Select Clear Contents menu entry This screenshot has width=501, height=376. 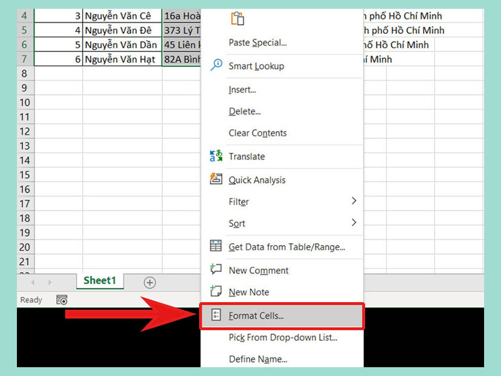pos(257,133)
